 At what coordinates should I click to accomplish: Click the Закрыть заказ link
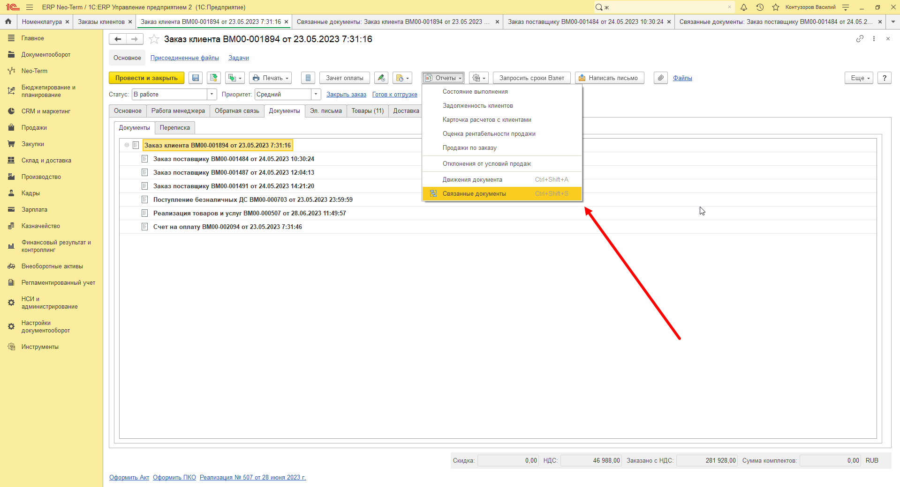pos(346,95)
